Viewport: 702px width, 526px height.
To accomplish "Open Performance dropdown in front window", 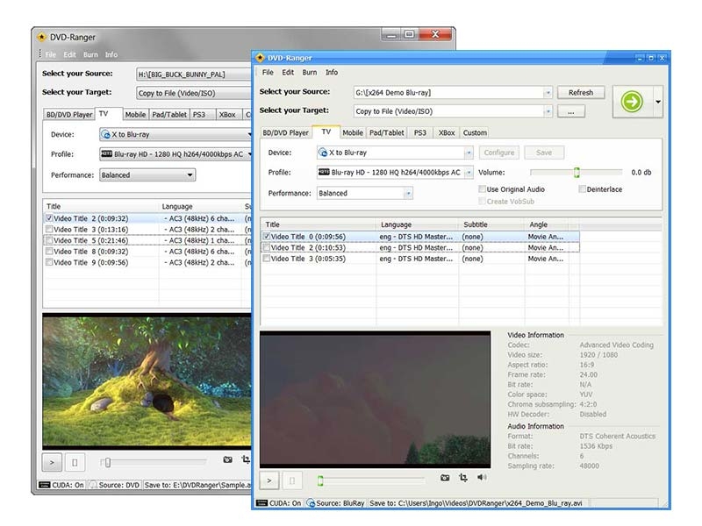I will tap(408, 193).
